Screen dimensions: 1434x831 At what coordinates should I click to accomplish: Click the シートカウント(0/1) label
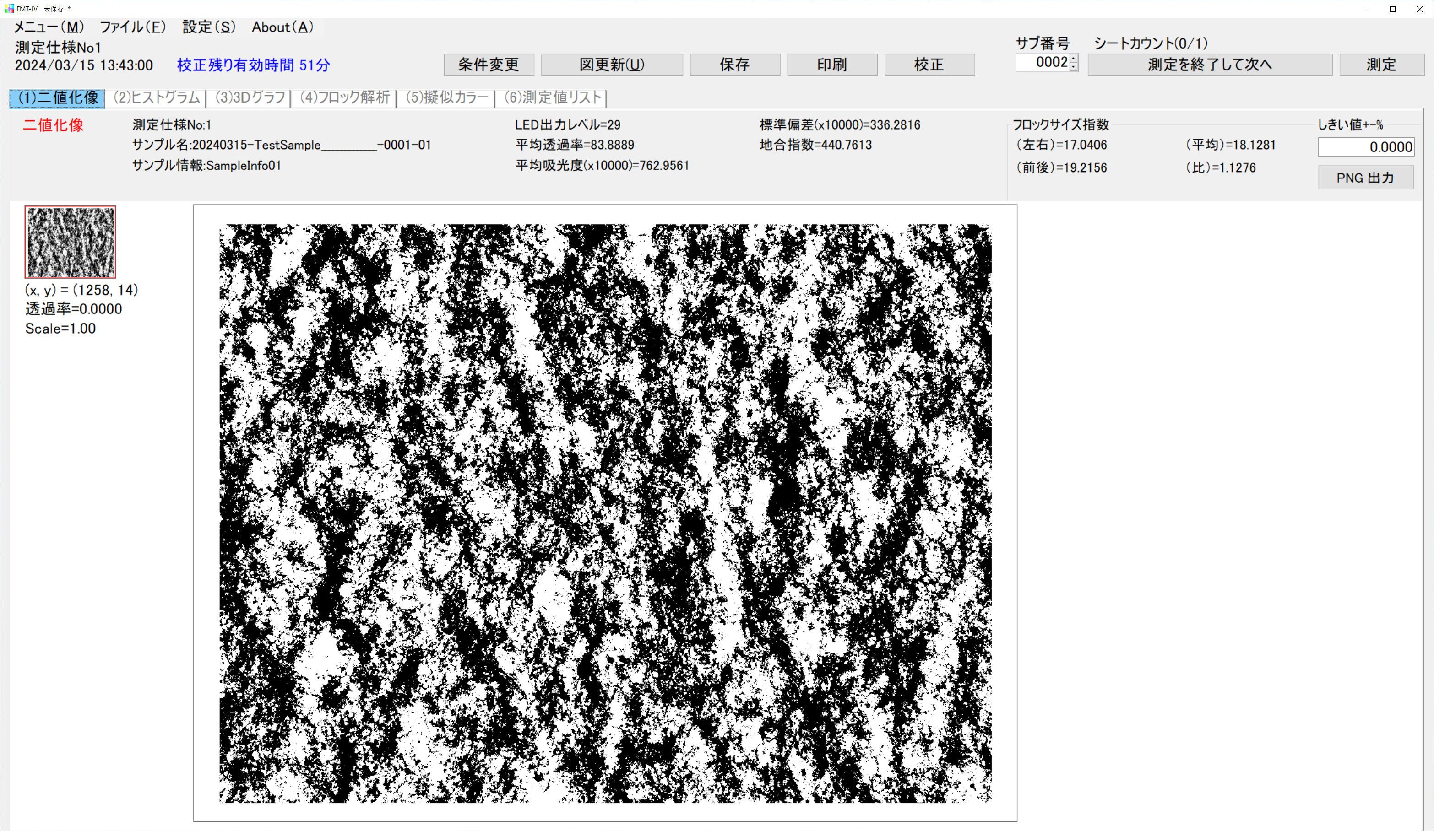[x=1151, y=43]
